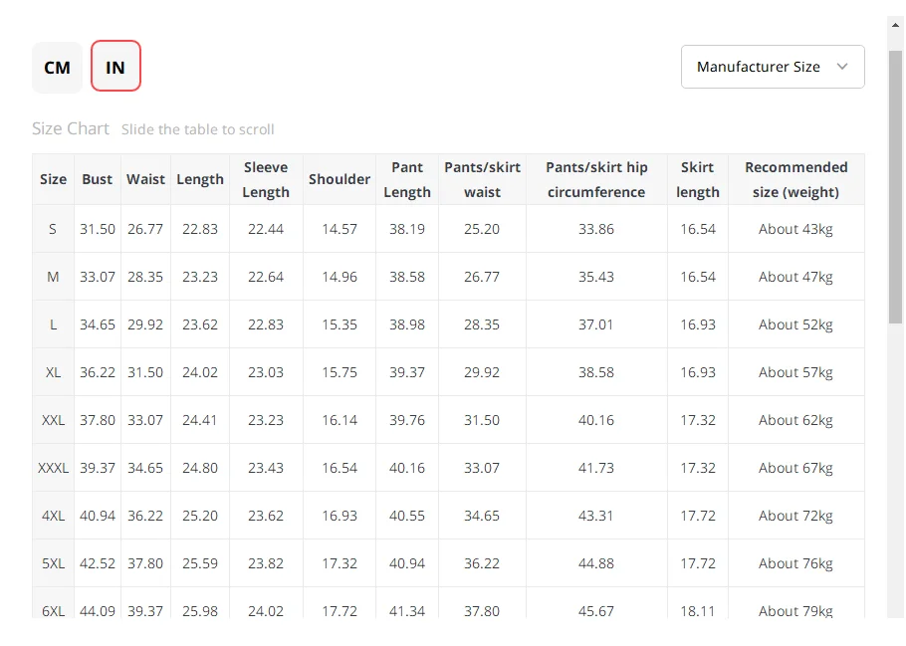The height and width of the screenshot is (646, 906).
Task: Click the XXL row hip value 40.16
Action: tap(596, 421)
